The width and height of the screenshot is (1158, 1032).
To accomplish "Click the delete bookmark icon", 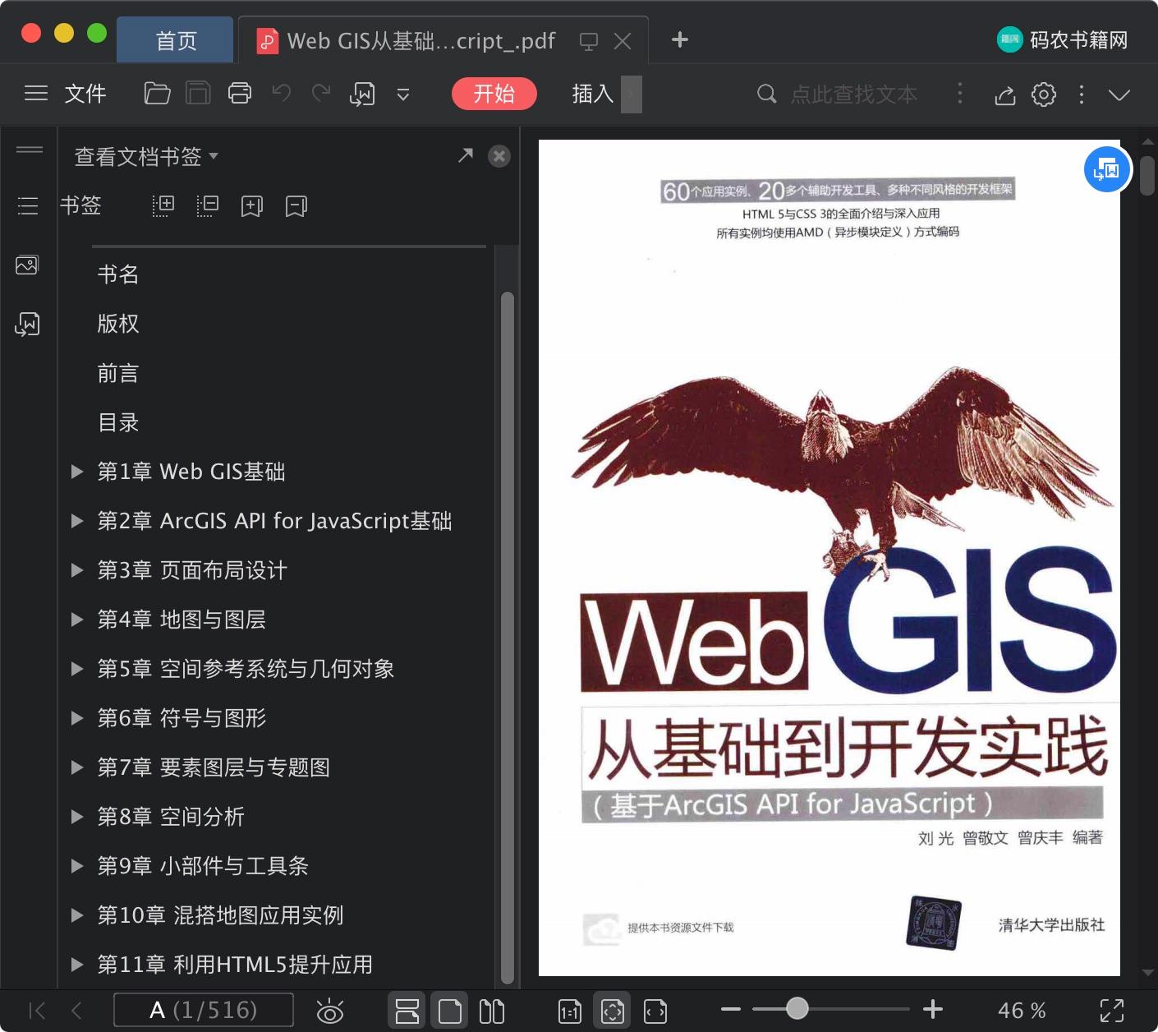I will click(296, 205).
